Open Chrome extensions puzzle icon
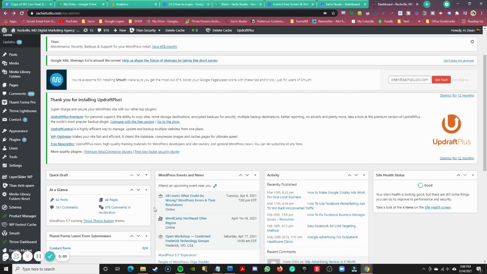 pyautogui.click(x=457, y=13)
